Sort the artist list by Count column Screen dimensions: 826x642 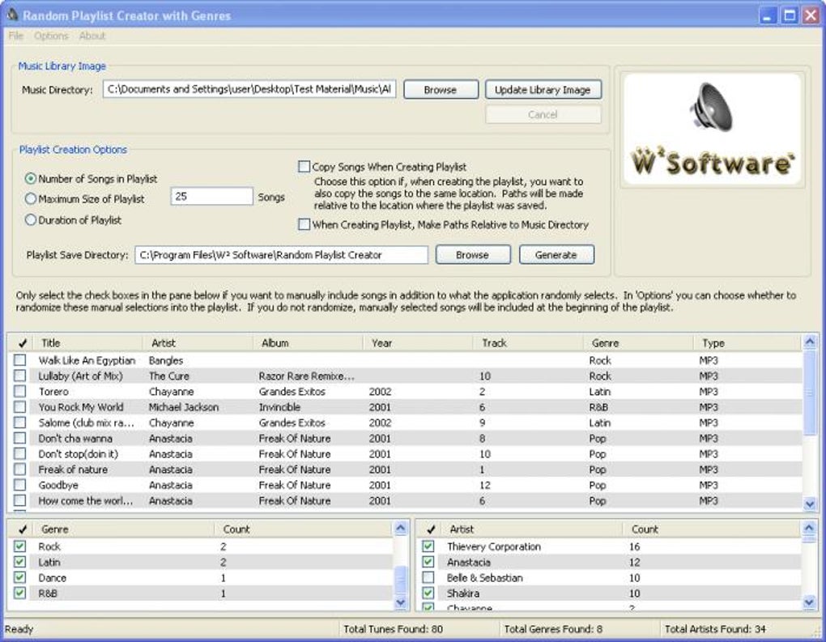click(x=712, y=529)
